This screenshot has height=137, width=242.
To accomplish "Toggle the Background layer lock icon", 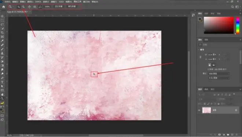I will click(x=236, y=110).
